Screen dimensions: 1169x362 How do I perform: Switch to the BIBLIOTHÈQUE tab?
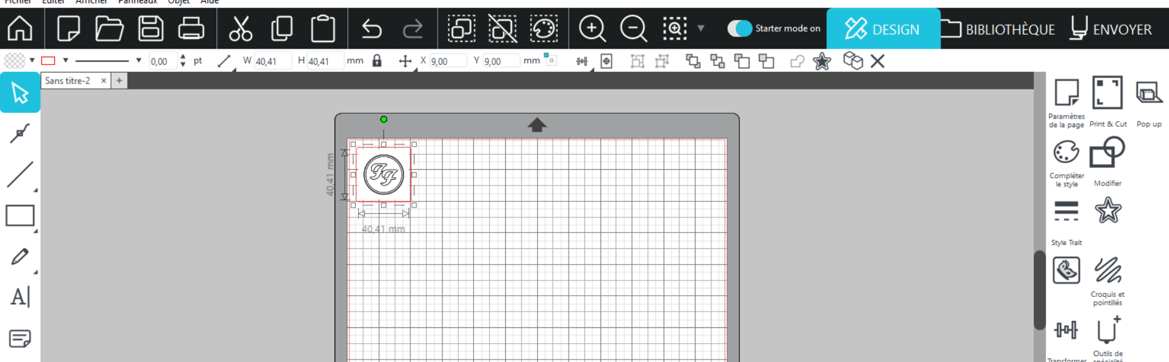click(998, 29)
